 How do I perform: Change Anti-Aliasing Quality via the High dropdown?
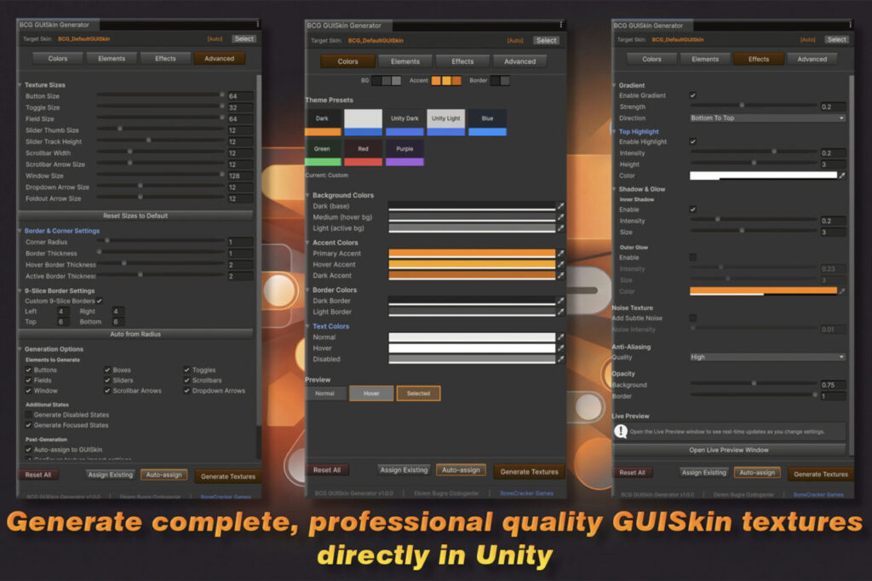tap(765, 357)
